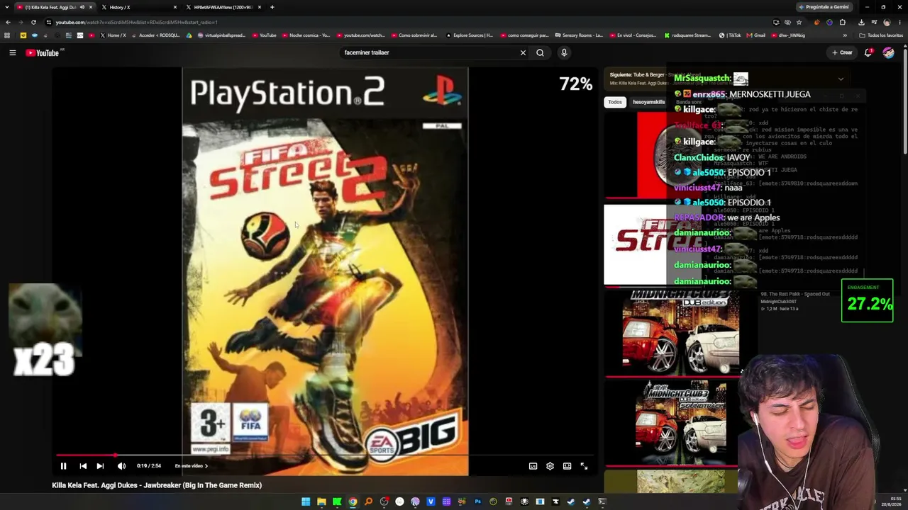This screenshot has width=908, height=510.
Task: Clear the YouTube search box text
Action: click(x=523, y=52)
